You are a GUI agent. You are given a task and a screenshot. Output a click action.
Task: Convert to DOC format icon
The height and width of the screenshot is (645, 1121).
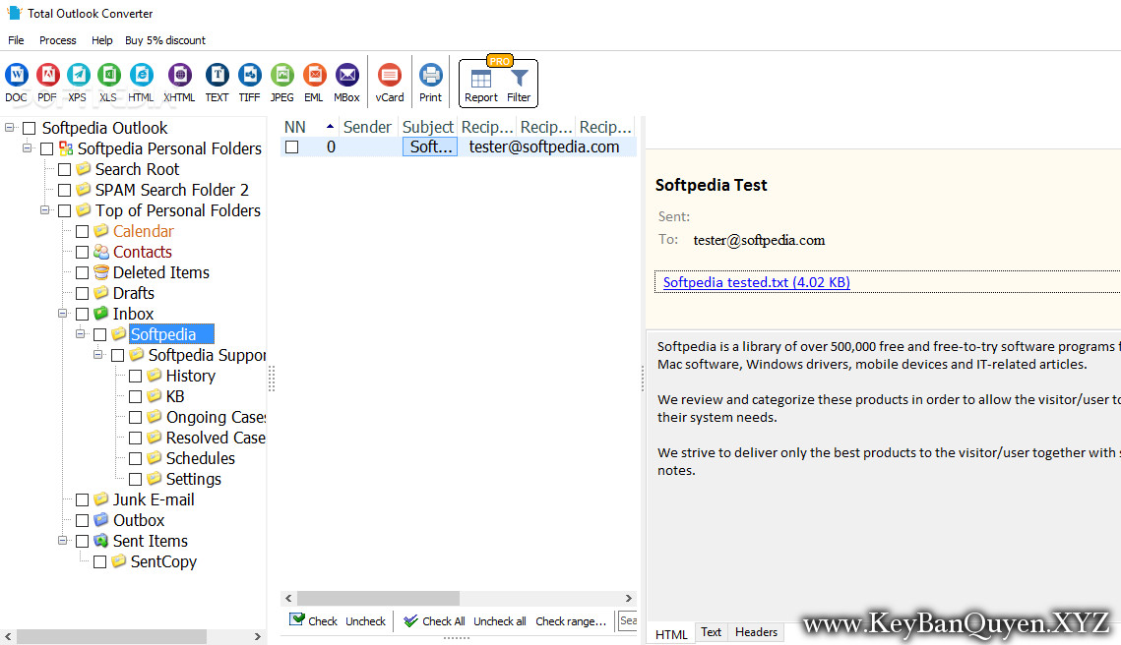pos(17,75)
